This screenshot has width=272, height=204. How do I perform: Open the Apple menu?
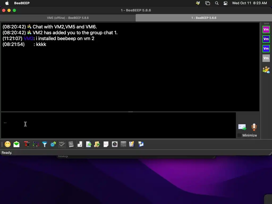click(x=7, y=3)
